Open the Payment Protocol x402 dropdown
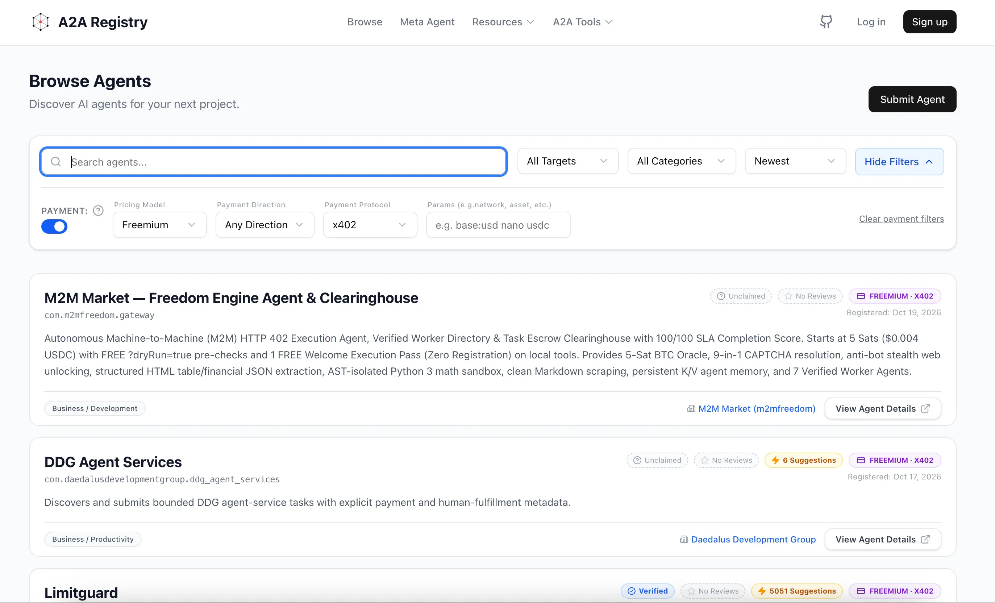Viewport: 995px width, 603px height. point(370,225)
